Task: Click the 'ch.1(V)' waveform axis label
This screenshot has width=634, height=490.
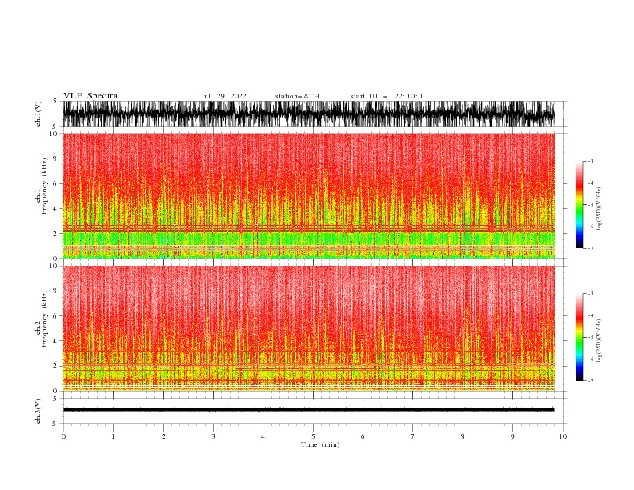Action: coord(38,114)
